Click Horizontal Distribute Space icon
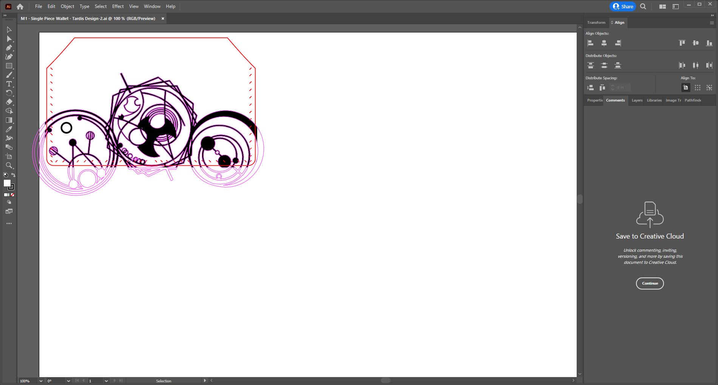Screen dimensions: 718x385 click(x=602, y=88)
